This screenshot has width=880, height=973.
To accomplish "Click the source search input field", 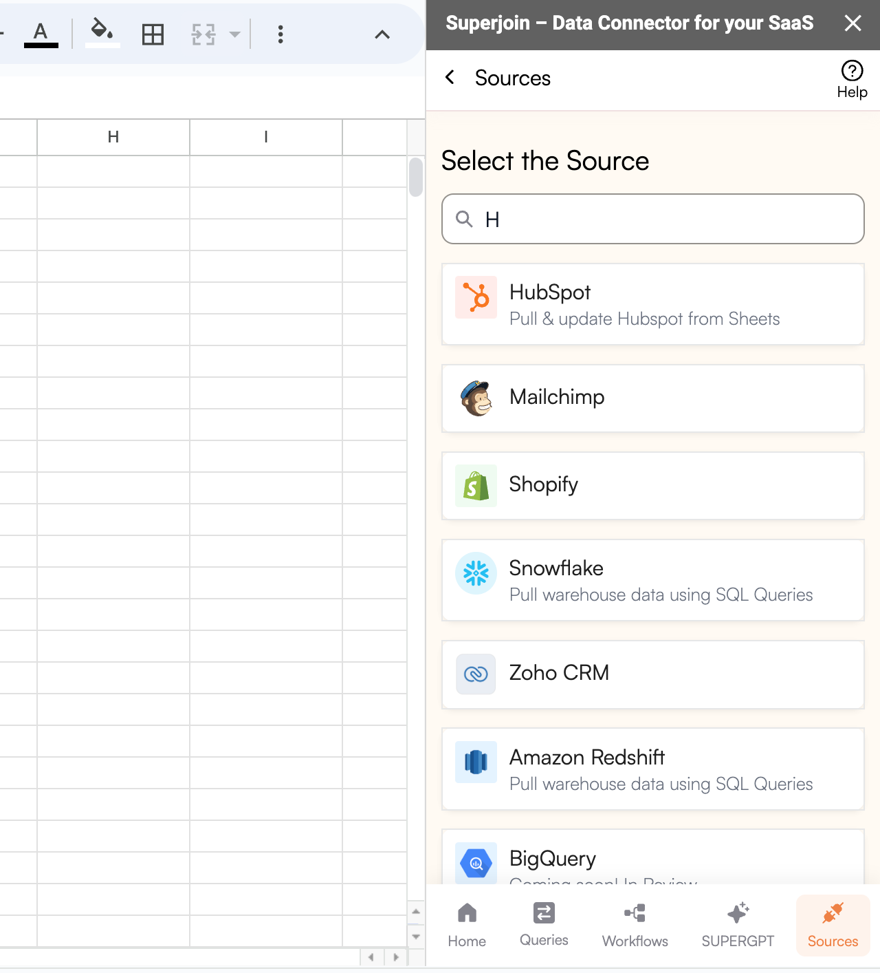I will pos(652,219).
